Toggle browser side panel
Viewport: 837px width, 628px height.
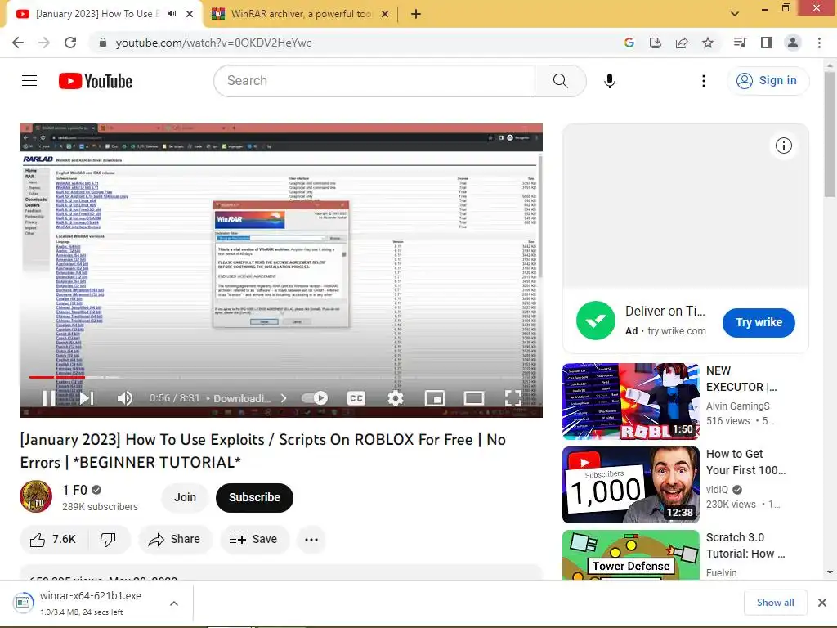767,43
